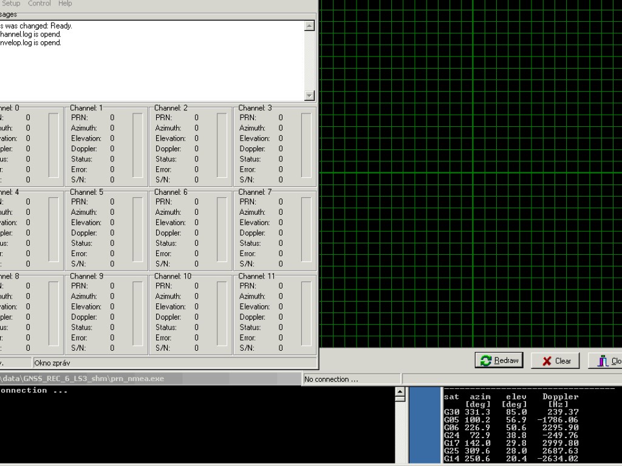Click the PRN label in Channel 10
Viewport: 622px width, 466px height.
click(x=163, y=286)
